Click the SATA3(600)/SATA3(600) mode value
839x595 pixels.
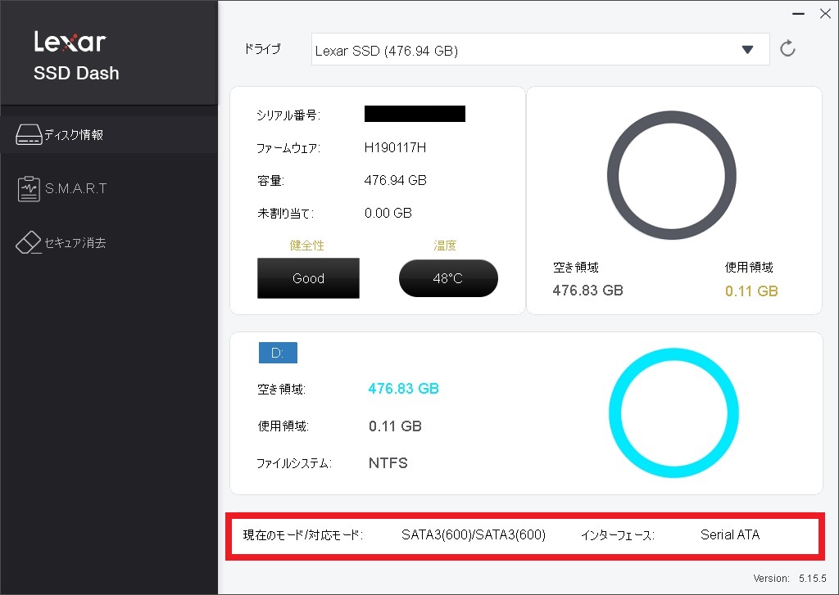click(474, 534)
